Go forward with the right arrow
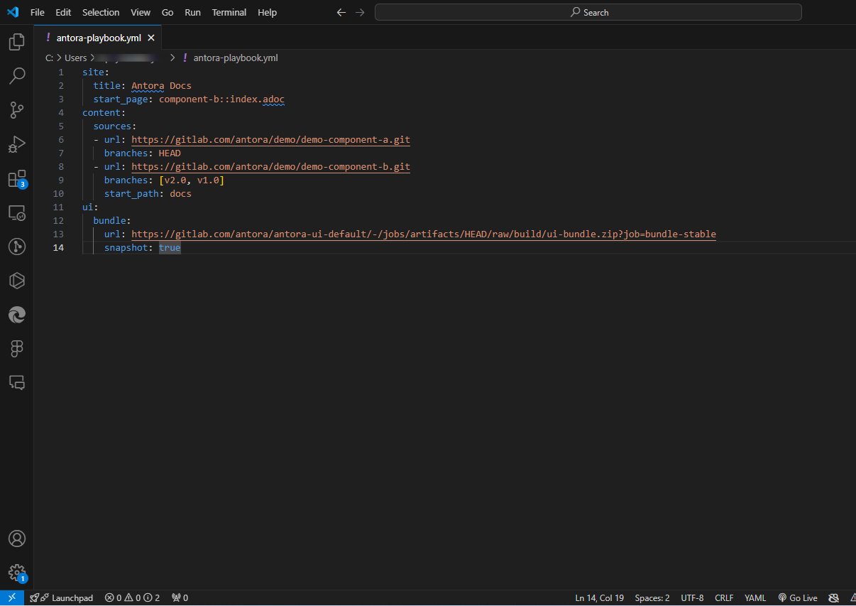Screen dimensions: 856x606 [x=360, y=12]
